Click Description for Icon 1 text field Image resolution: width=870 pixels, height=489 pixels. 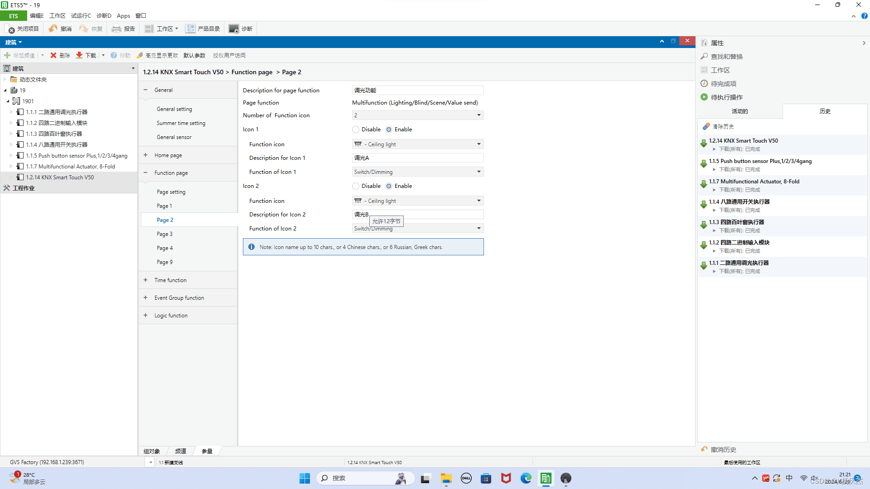(x=417, y=158)
